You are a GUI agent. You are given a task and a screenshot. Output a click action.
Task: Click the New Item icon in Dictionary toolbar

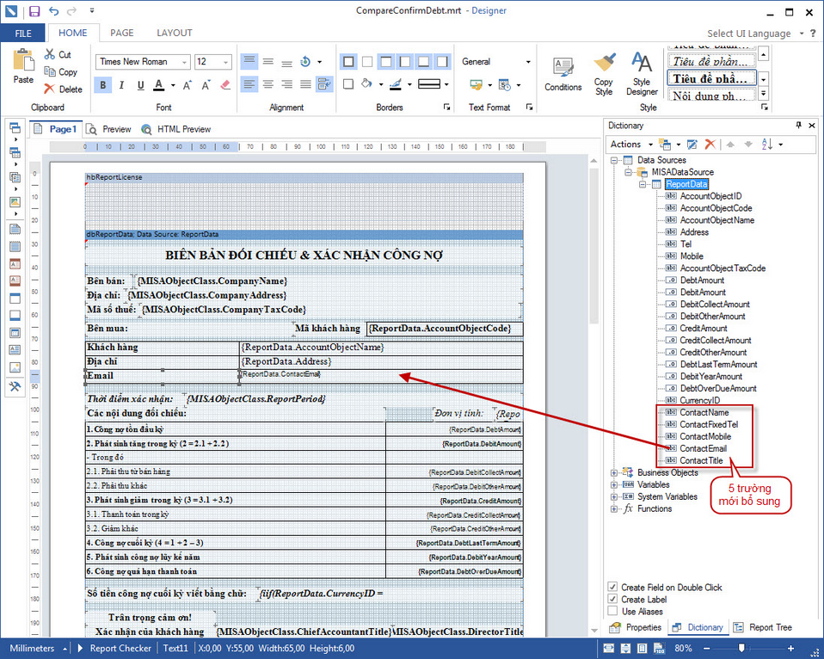point(665,144)
